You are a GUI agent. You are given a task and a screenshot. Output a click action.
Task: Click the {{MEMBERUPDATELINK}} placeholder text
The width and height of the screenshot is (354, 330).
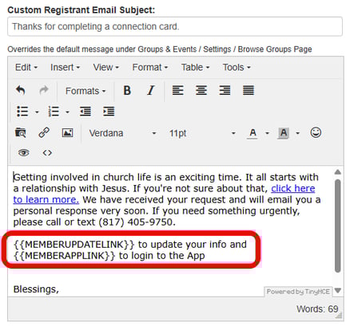[x=74, y=245]
